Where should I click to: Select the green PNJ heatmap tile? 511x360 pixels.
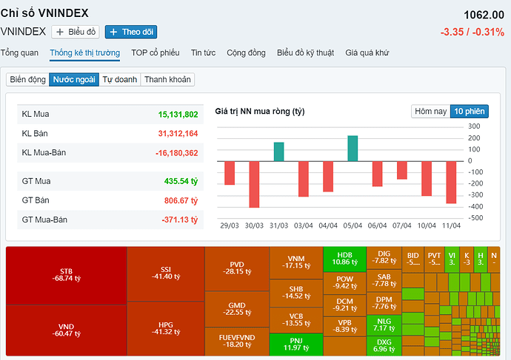pos(296,344)
